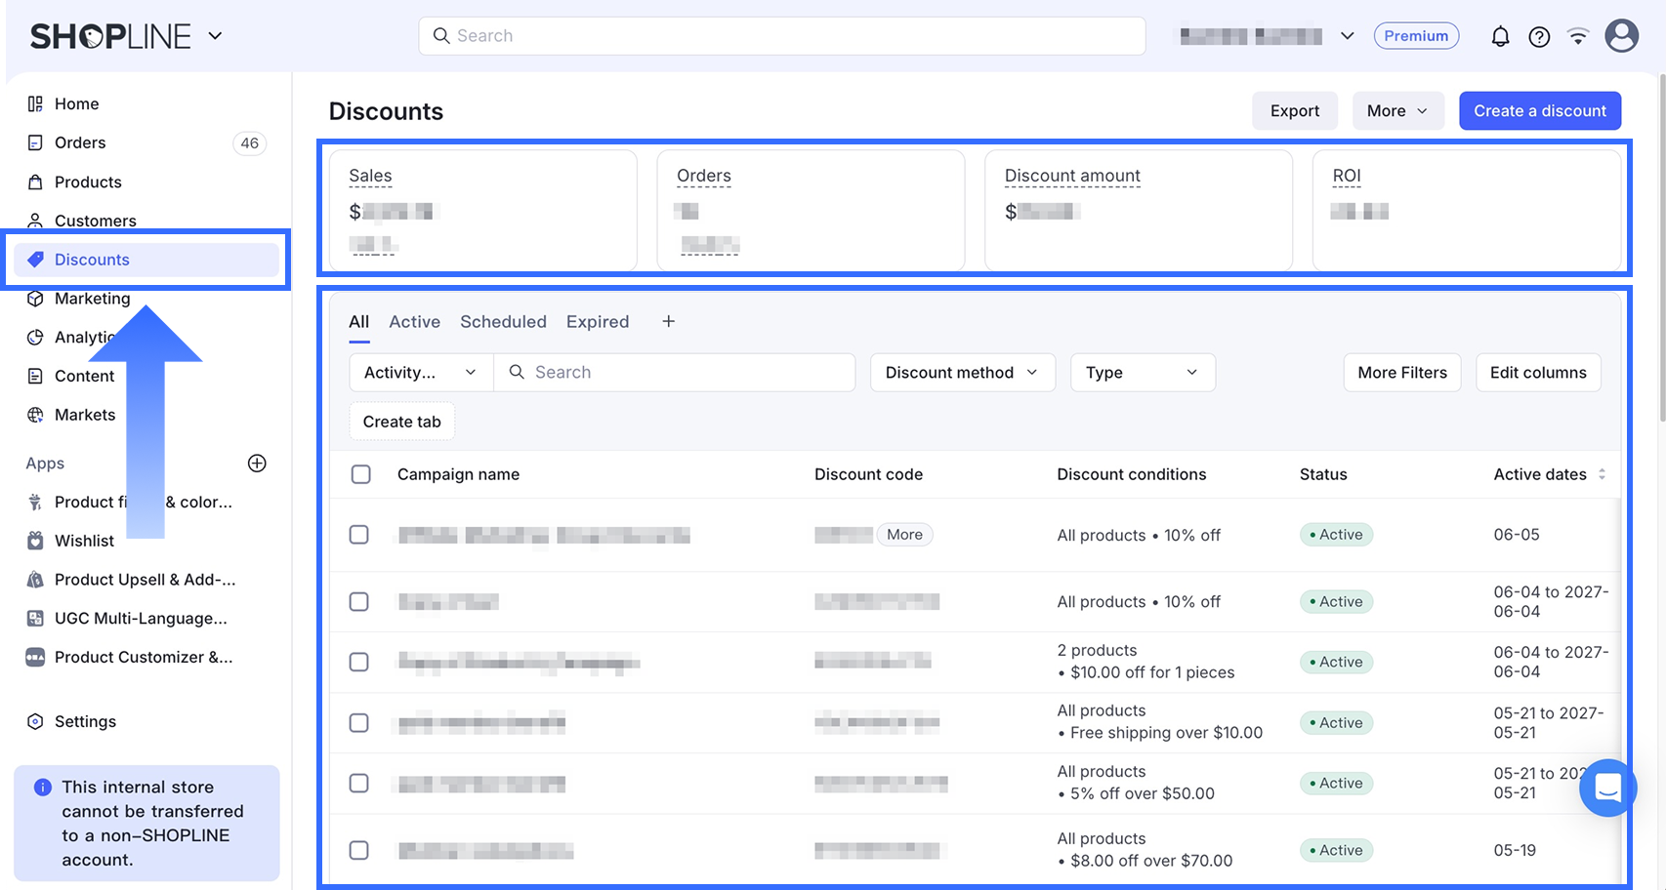1666x890 pixels.
Task: Open the help question mark icon
Action: [1539, 37]
